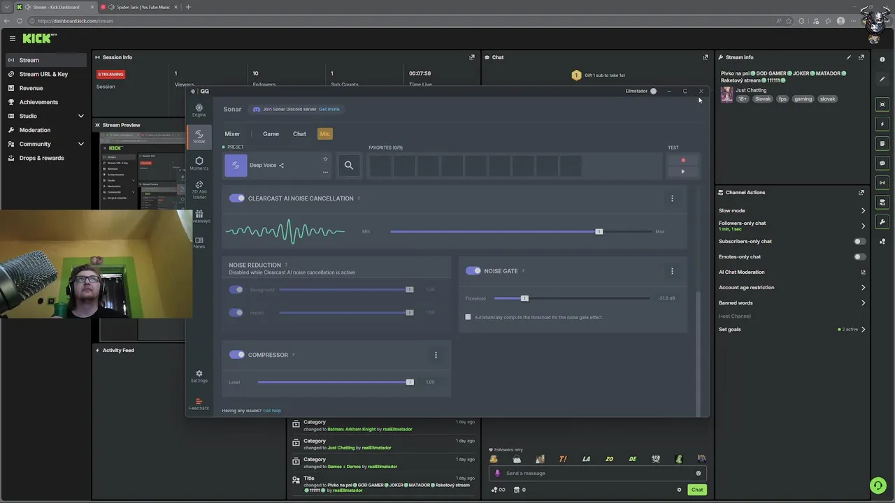Open Moments in the GG sidebar
The image size is (895, 503).
[199, 163]
